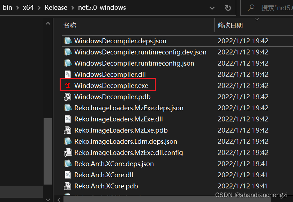This screenshot has width=293, height=202.
Task: Click the red WindowsDecompiler.exe application icon
Action: point(68,85)
